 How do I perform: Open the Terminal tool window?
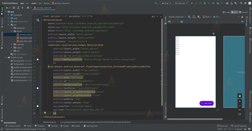point(53,126)
